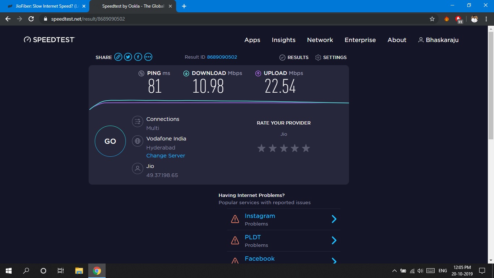Bookmark this page with star icon
The image size is (494, 278).
pos(432,19)
